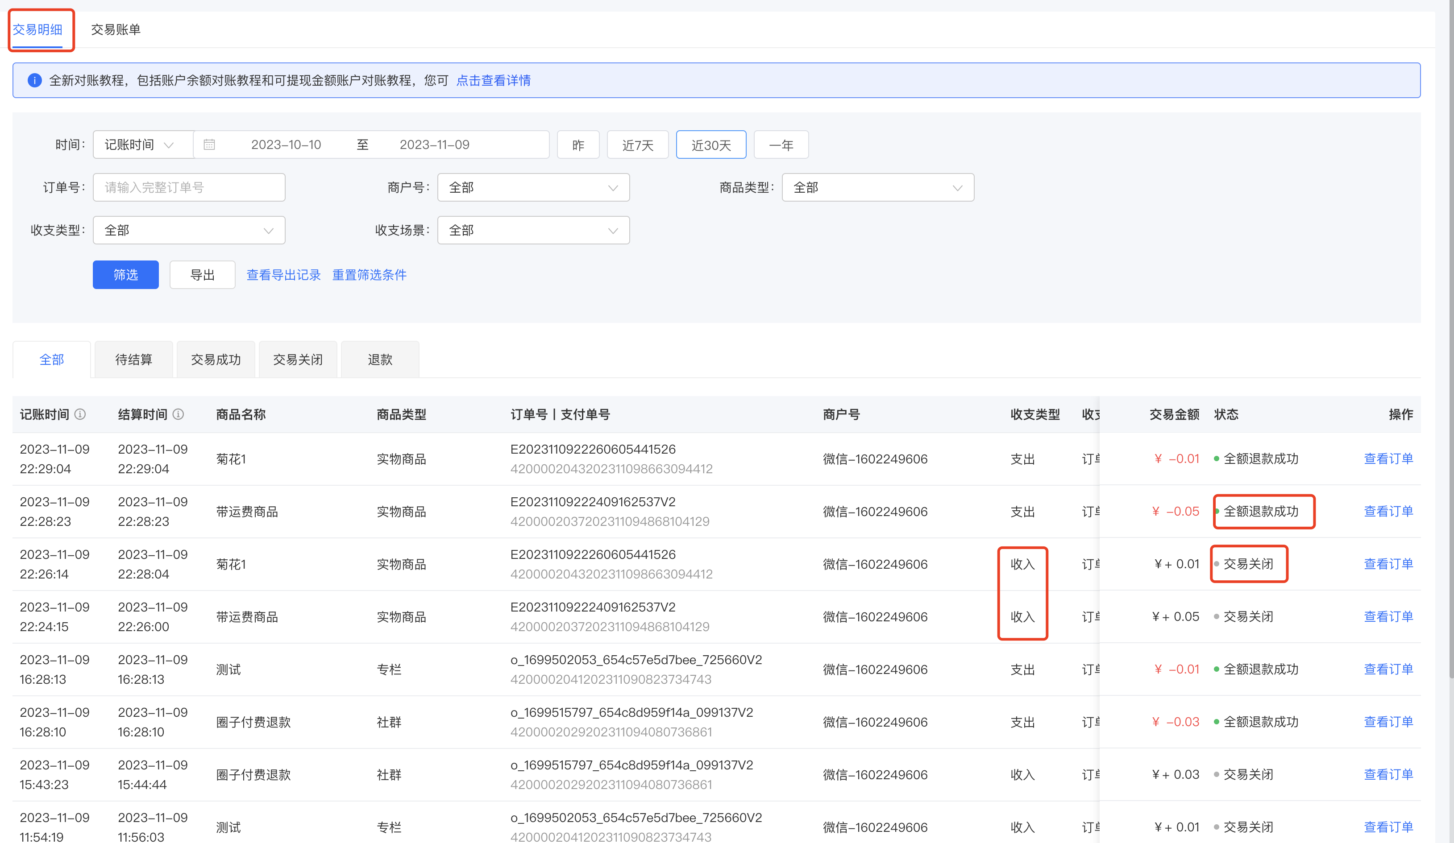Click the 订单号 | 支付单号 column header
The width and height of the screenshot is (1454, 843).
pyautogui.click(x=560, y=414)
